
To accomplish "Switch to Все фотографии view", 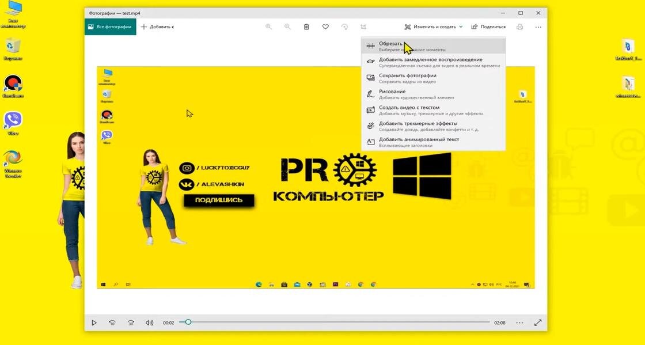I will point(111,26).
